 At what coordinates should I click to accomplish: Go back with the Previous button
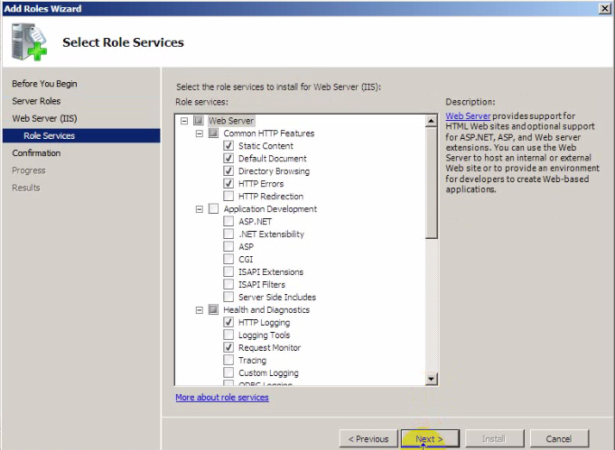[368, 438]
